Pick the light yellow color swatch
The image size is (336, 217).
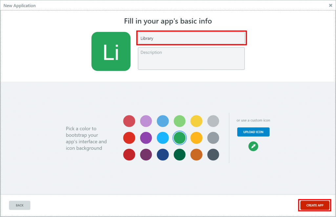click(x=197, y=121)
